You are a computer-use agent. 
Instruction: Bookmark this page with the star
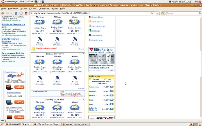154,13
